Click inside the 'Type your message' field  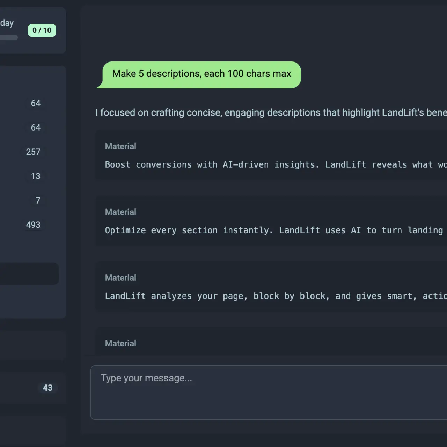[244, 391]
